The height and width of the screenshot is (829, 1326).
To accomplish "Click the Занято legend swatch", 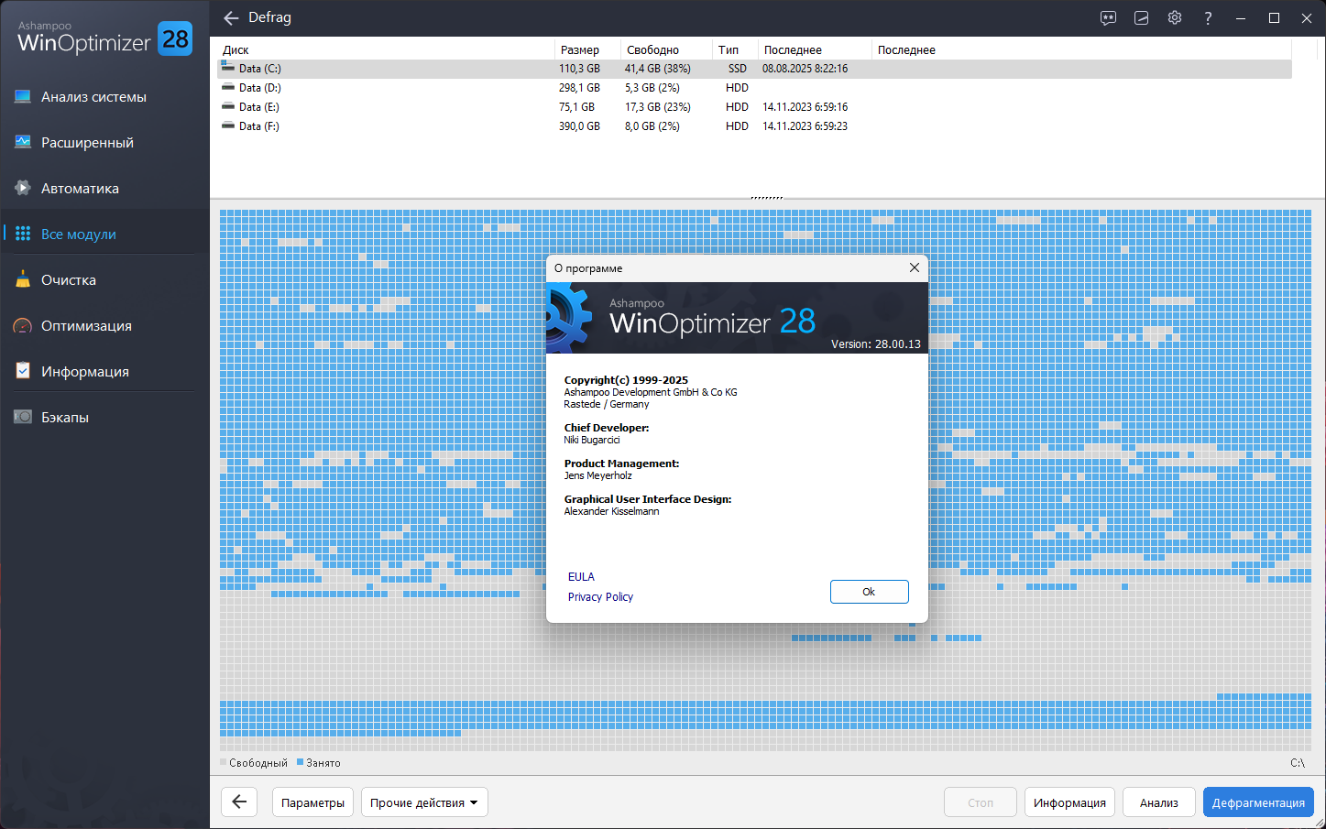I will click(x=300, y=762).
